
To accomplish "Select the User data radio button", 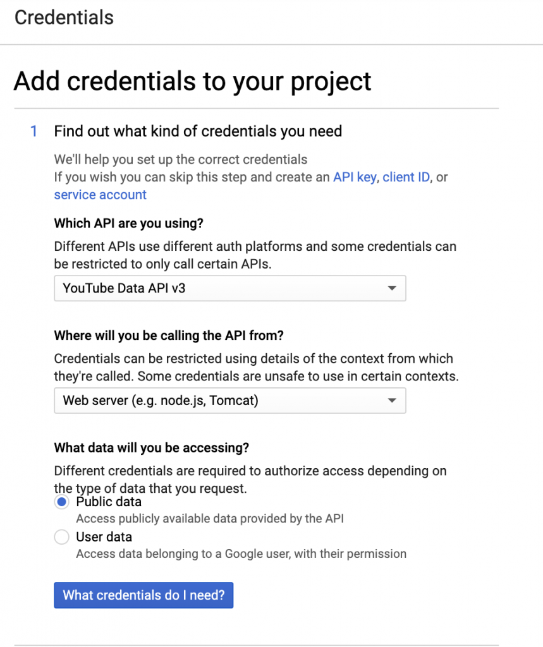I will pos(61,537).
